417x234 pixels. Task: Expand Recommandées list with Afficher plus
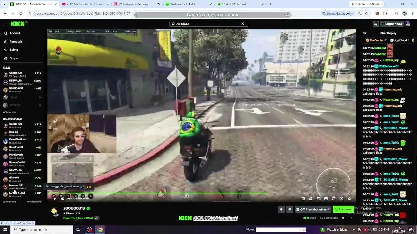point(9,202)
